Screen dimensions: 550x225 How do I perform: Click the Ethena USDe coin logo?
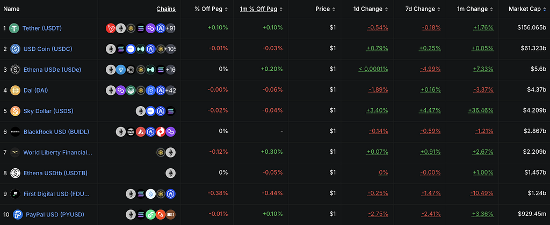point(15,70)
